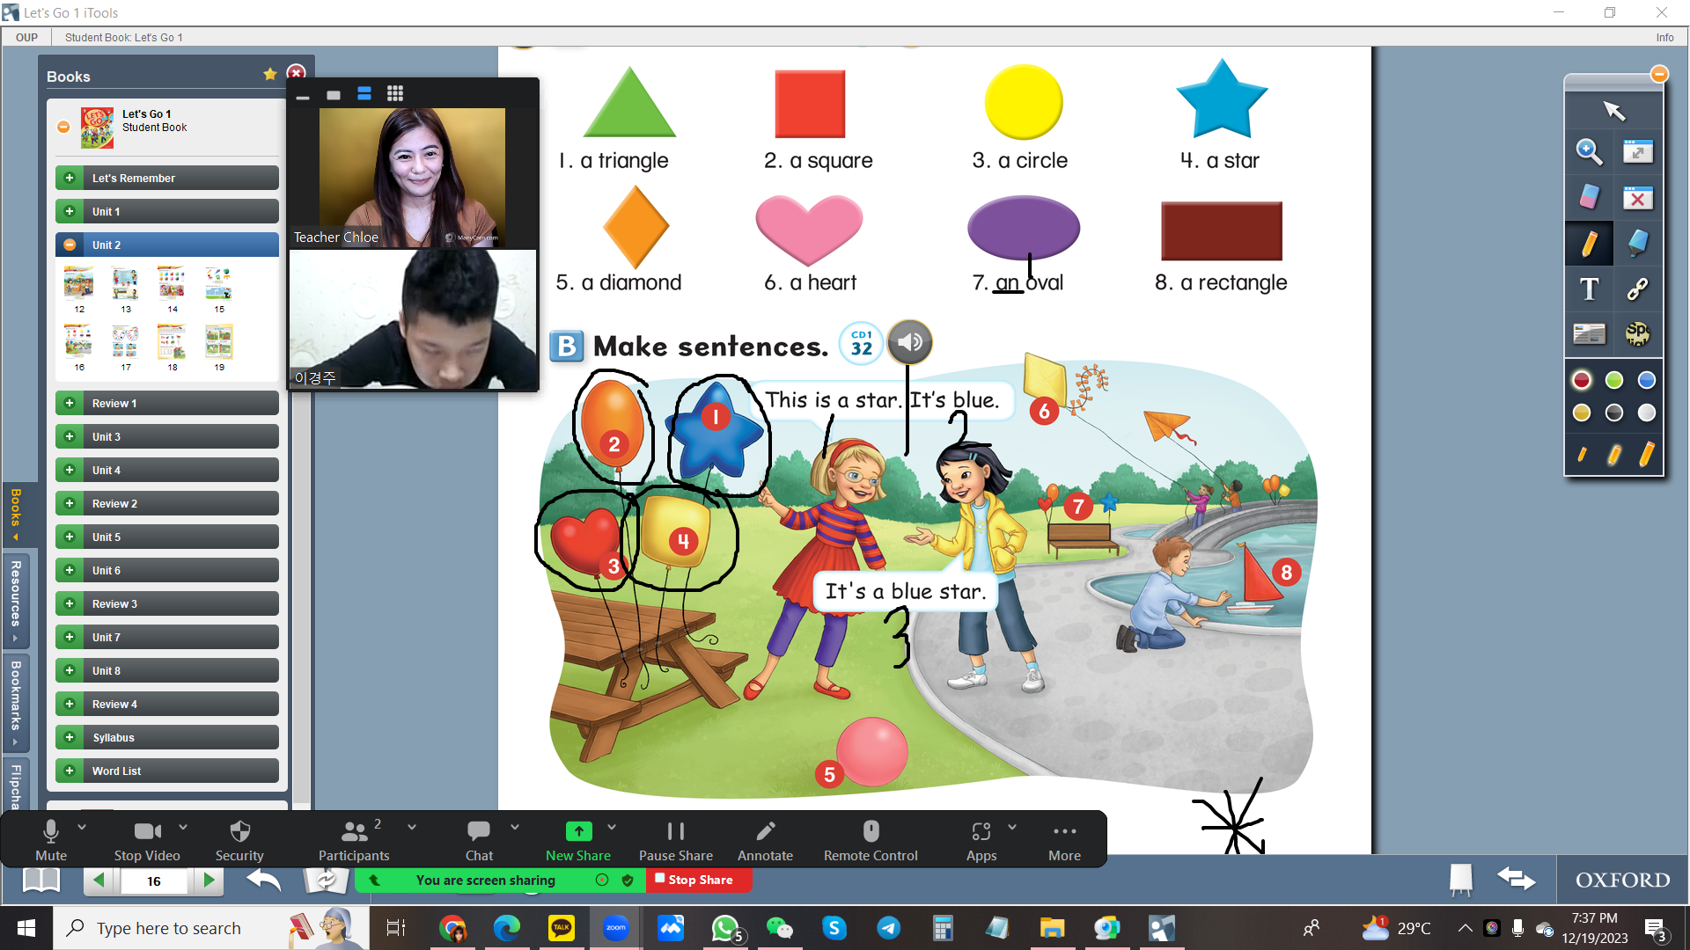Click New Share button
The width and height of the screenshot is (1690, 950).
(578, 841)
